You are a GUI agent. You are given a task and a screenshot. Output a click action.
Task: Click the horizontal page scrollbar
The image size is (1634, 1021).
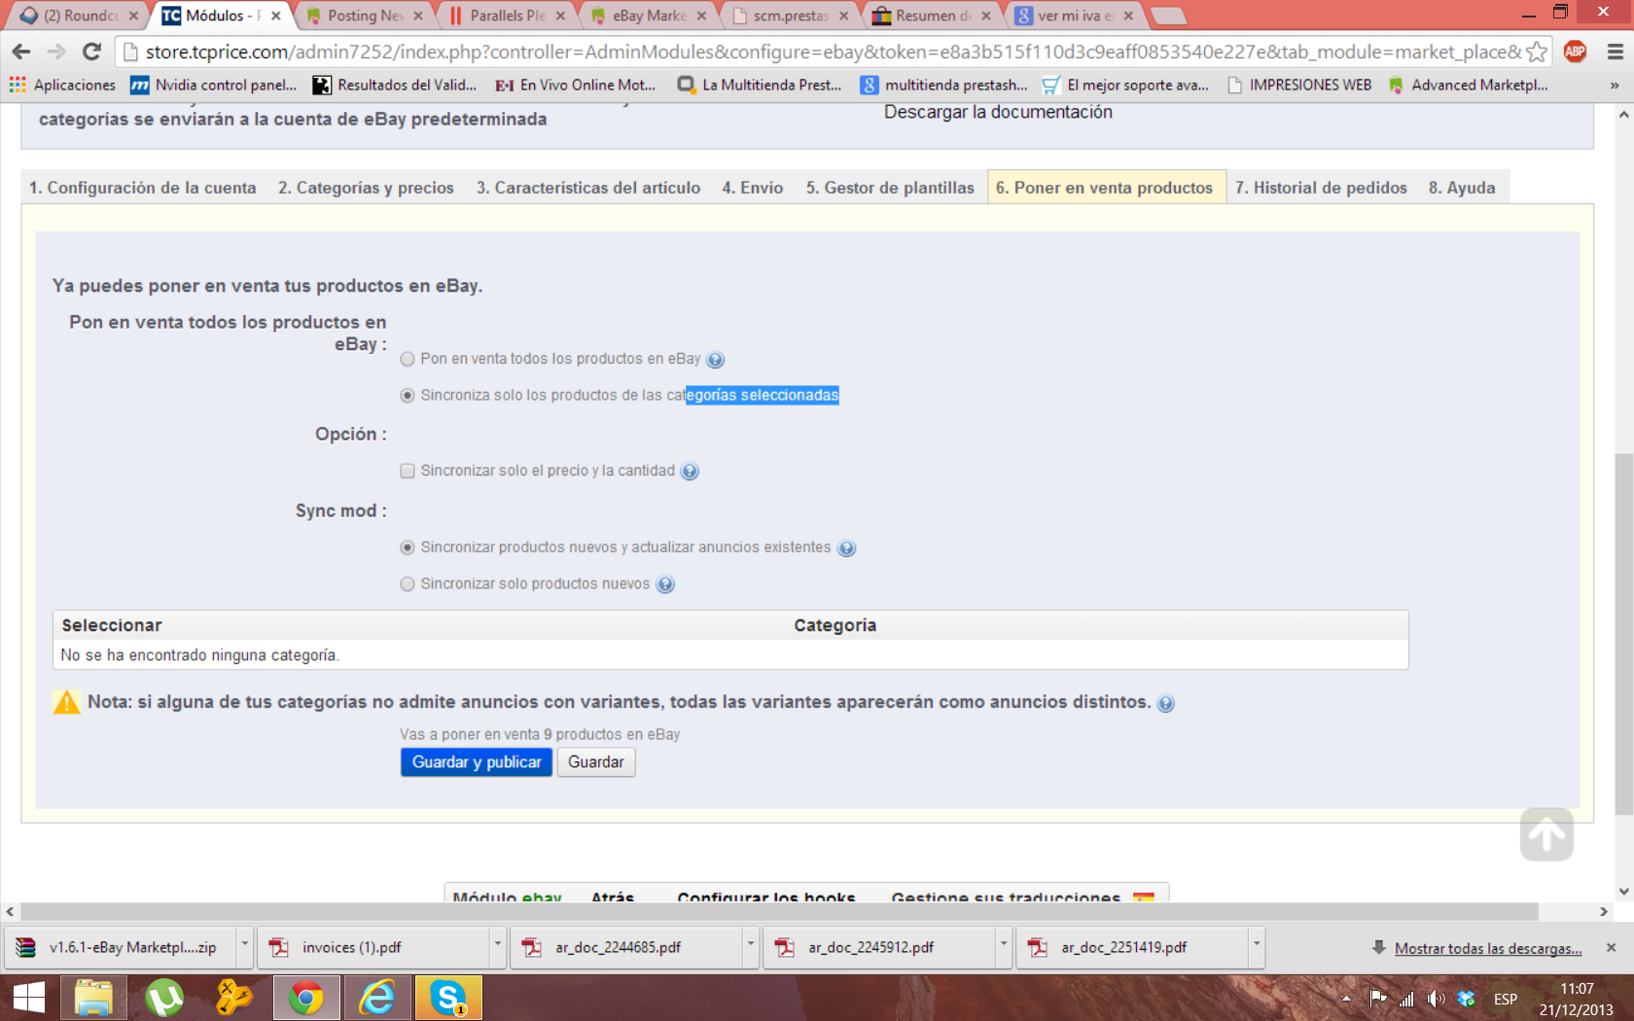[780, 912]
